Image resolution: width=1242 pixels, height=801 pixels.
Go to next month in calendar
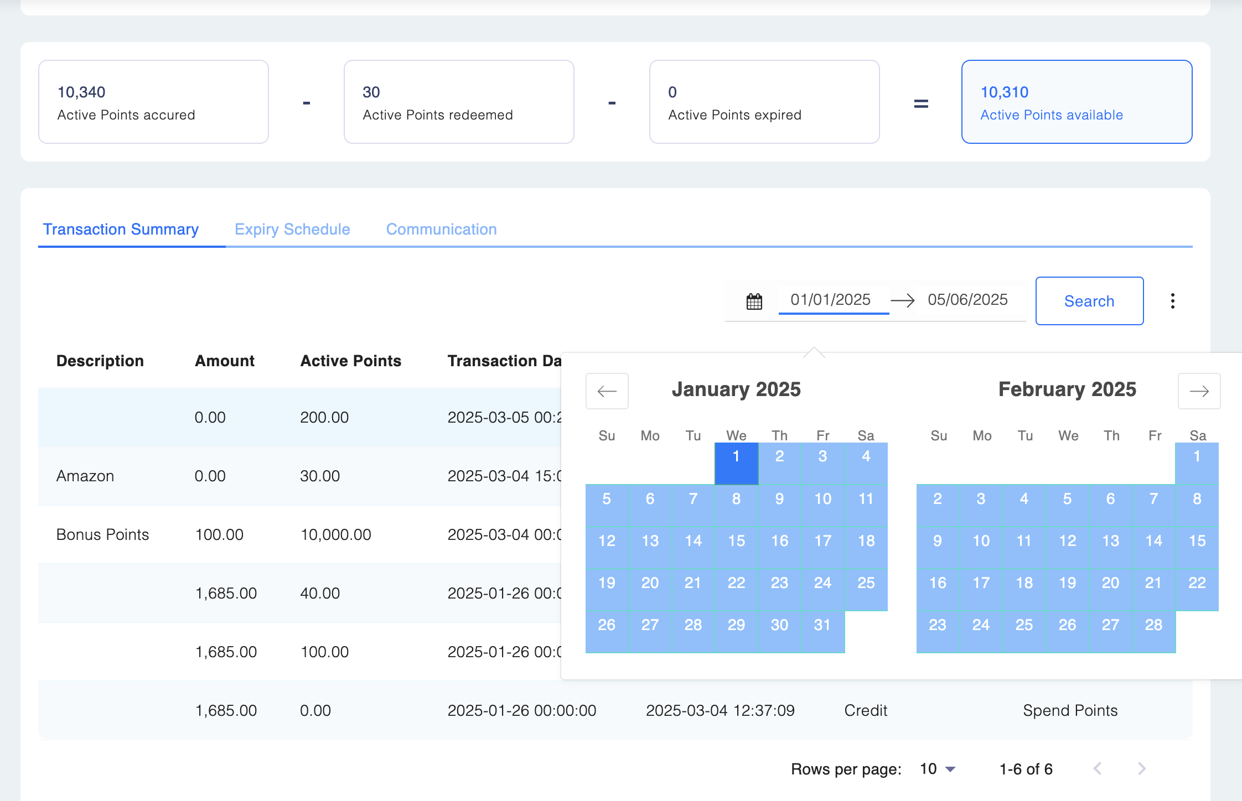tap(1199, 391)
